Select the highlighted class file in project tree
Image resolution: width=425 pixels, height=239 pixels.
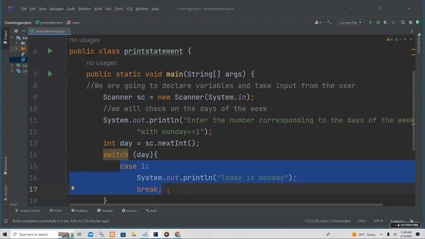point(19,60)
